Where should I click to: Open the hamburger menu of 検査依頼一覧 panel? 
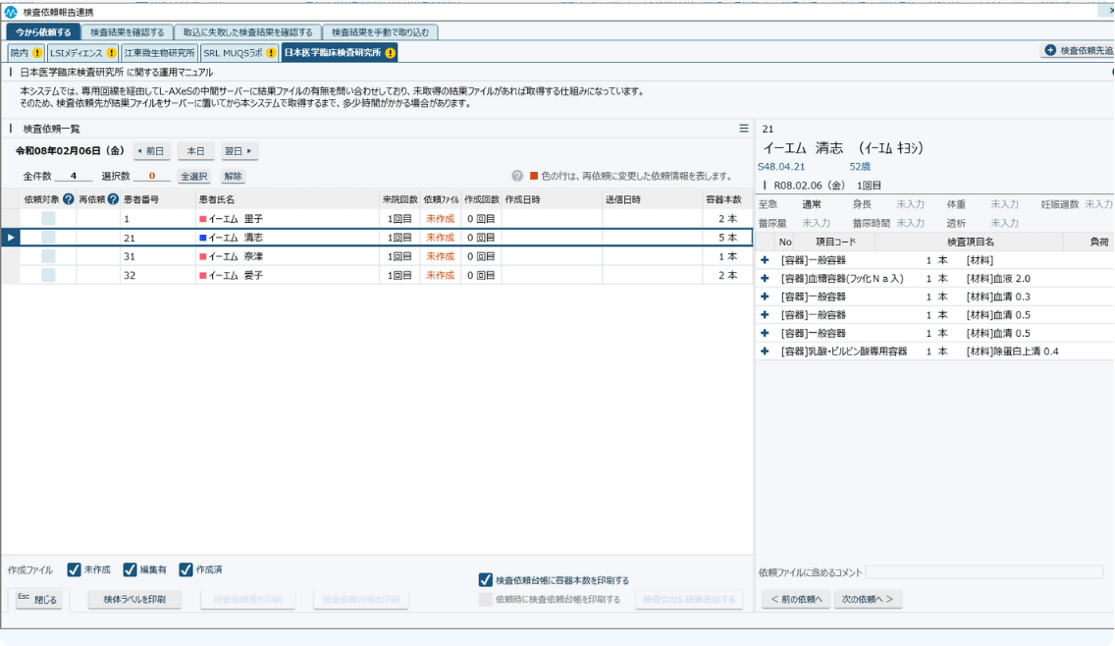coord(744,129)
